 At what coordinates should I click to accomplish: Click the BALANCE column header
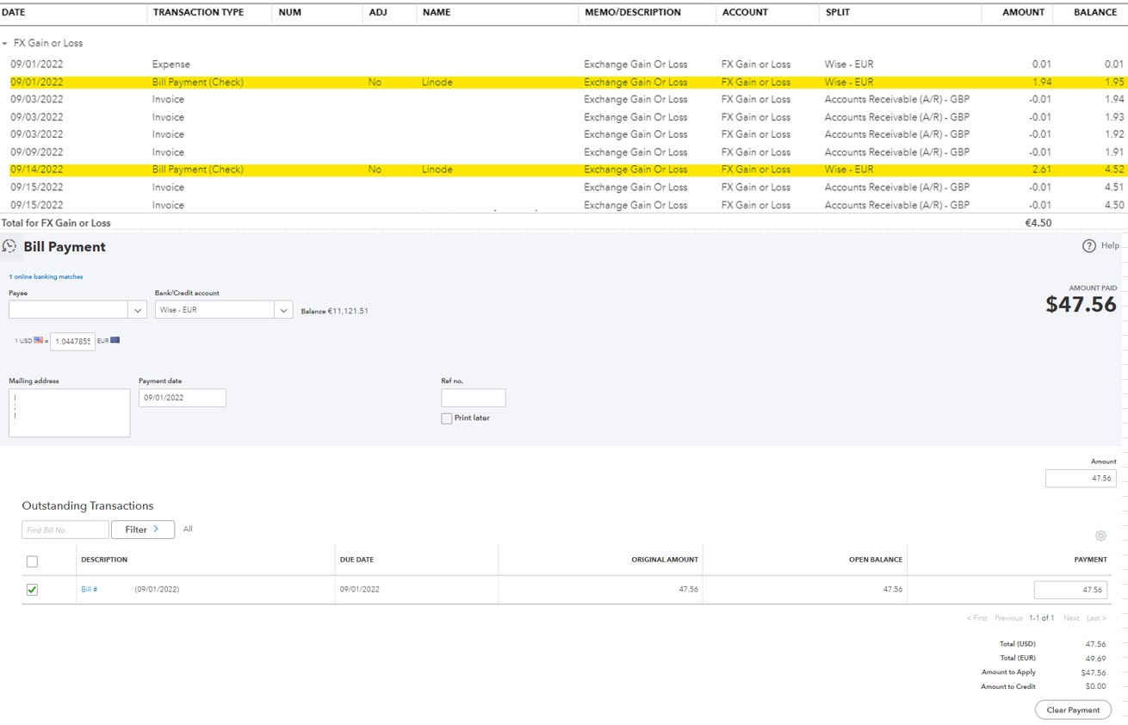(1095, 13)
